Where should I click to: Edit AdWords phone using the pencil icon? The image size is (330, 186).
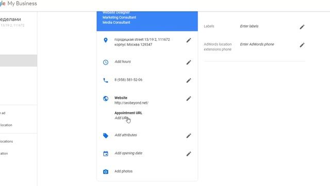[x=302, y=45]
